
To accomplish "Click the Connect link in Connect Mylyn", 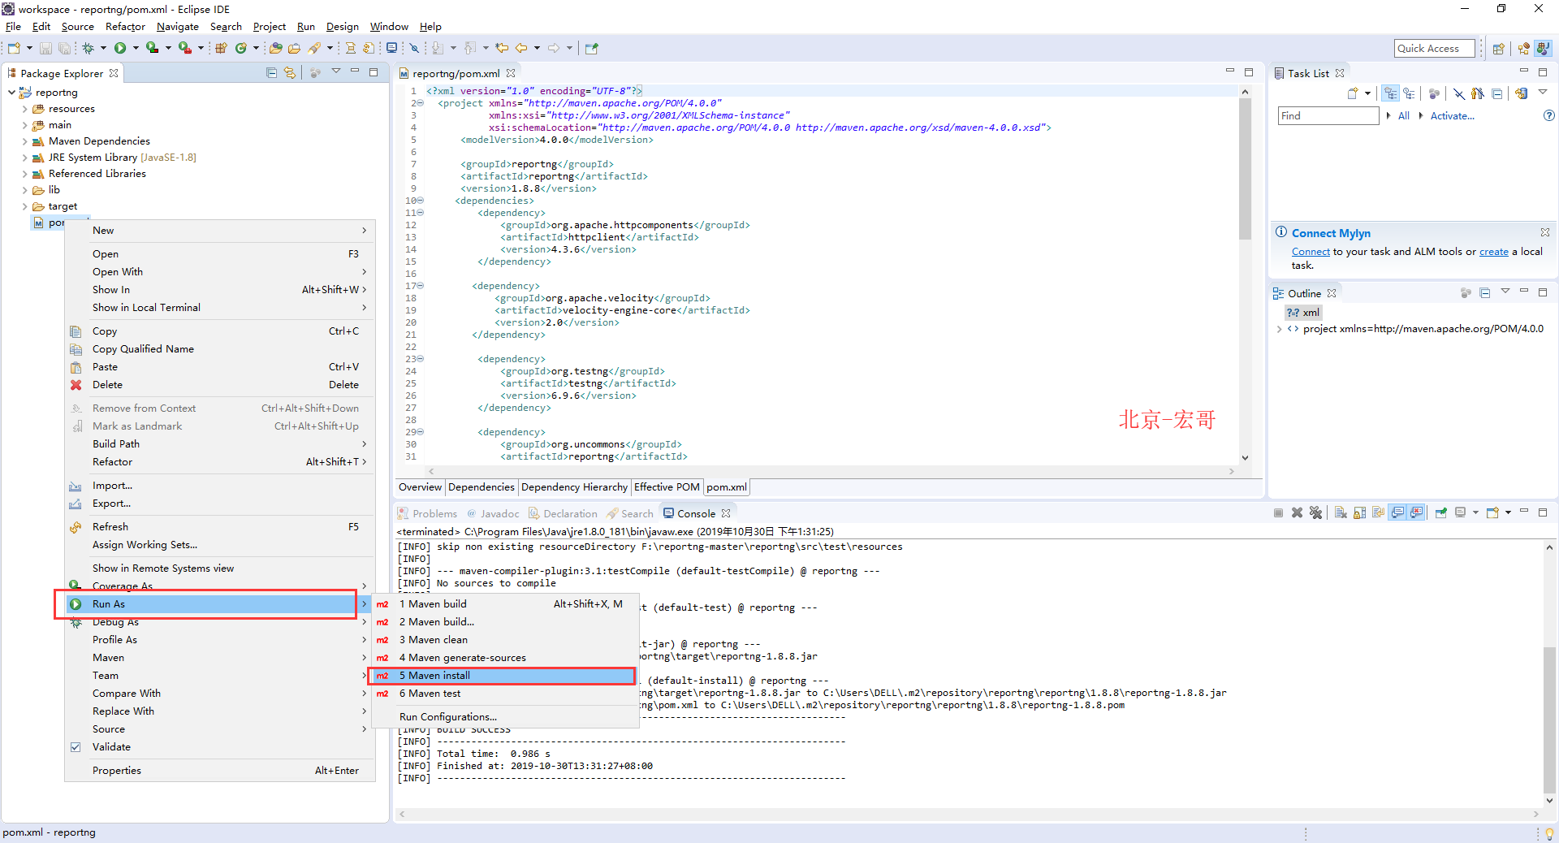I will point(1311,252).
